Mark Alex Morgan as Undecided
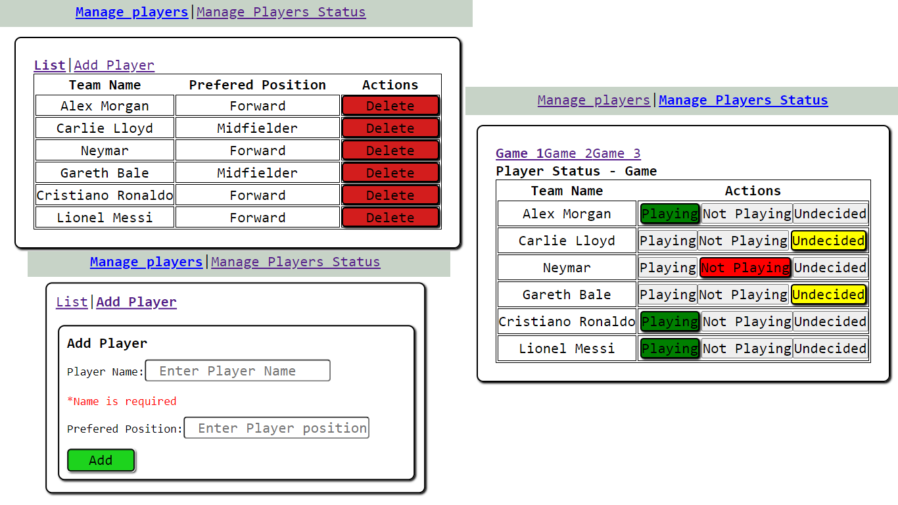The height and width of the screenshot is (505, 898). tap(830, 213)
